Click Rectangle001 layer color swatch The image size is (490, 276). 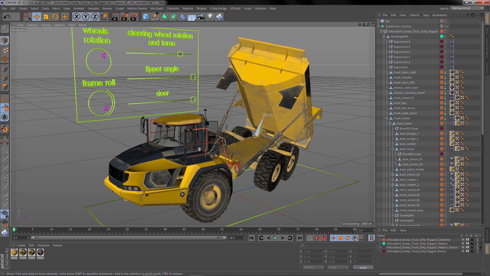(x=442, y=37)
